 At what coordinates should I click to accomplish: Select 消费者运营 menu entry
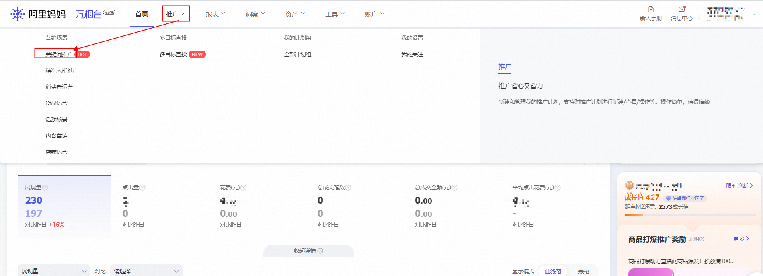coord(59,87)
